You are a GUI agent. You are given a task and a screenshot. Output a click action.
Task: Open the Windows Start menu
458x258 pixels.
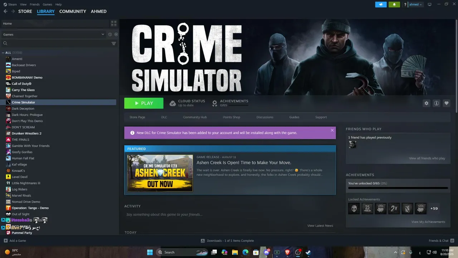click(150, 252)
